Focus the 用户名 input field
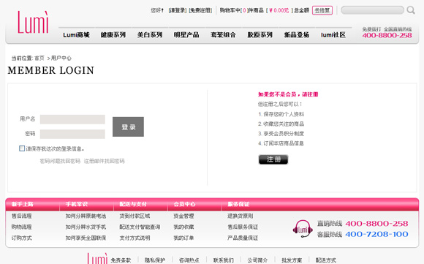Screen dimensions: 424x264 point(72,119)
